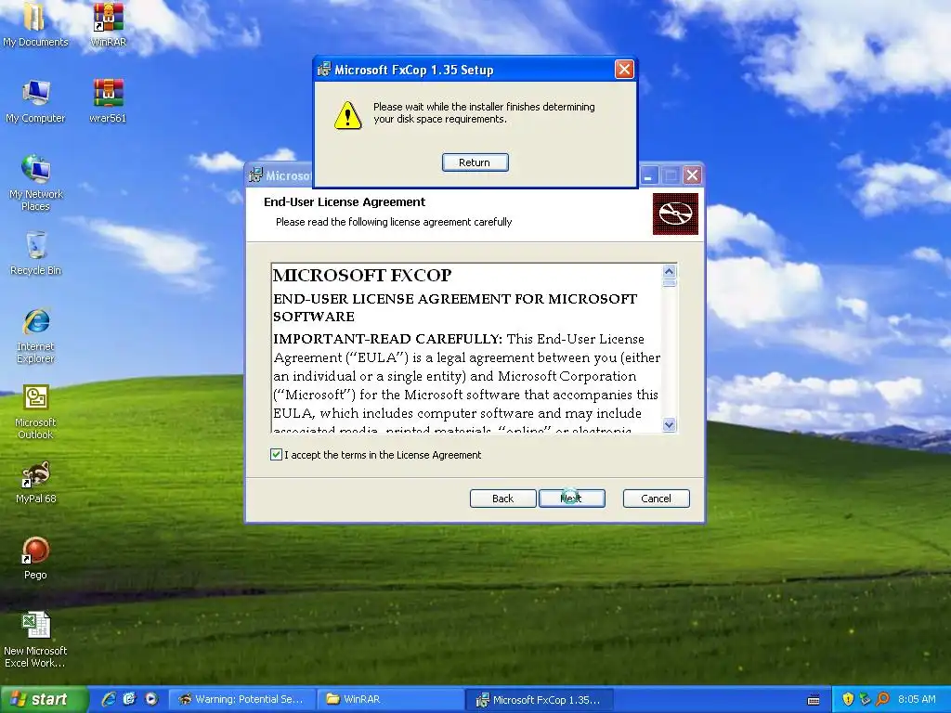Click the Show Desktop Quick Launch icon

(x=130, y=699)
